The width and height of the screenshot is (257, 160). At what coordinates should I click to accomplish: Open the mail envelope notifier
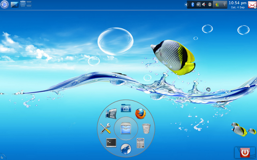pyautogui.click(x=252, y=4)
